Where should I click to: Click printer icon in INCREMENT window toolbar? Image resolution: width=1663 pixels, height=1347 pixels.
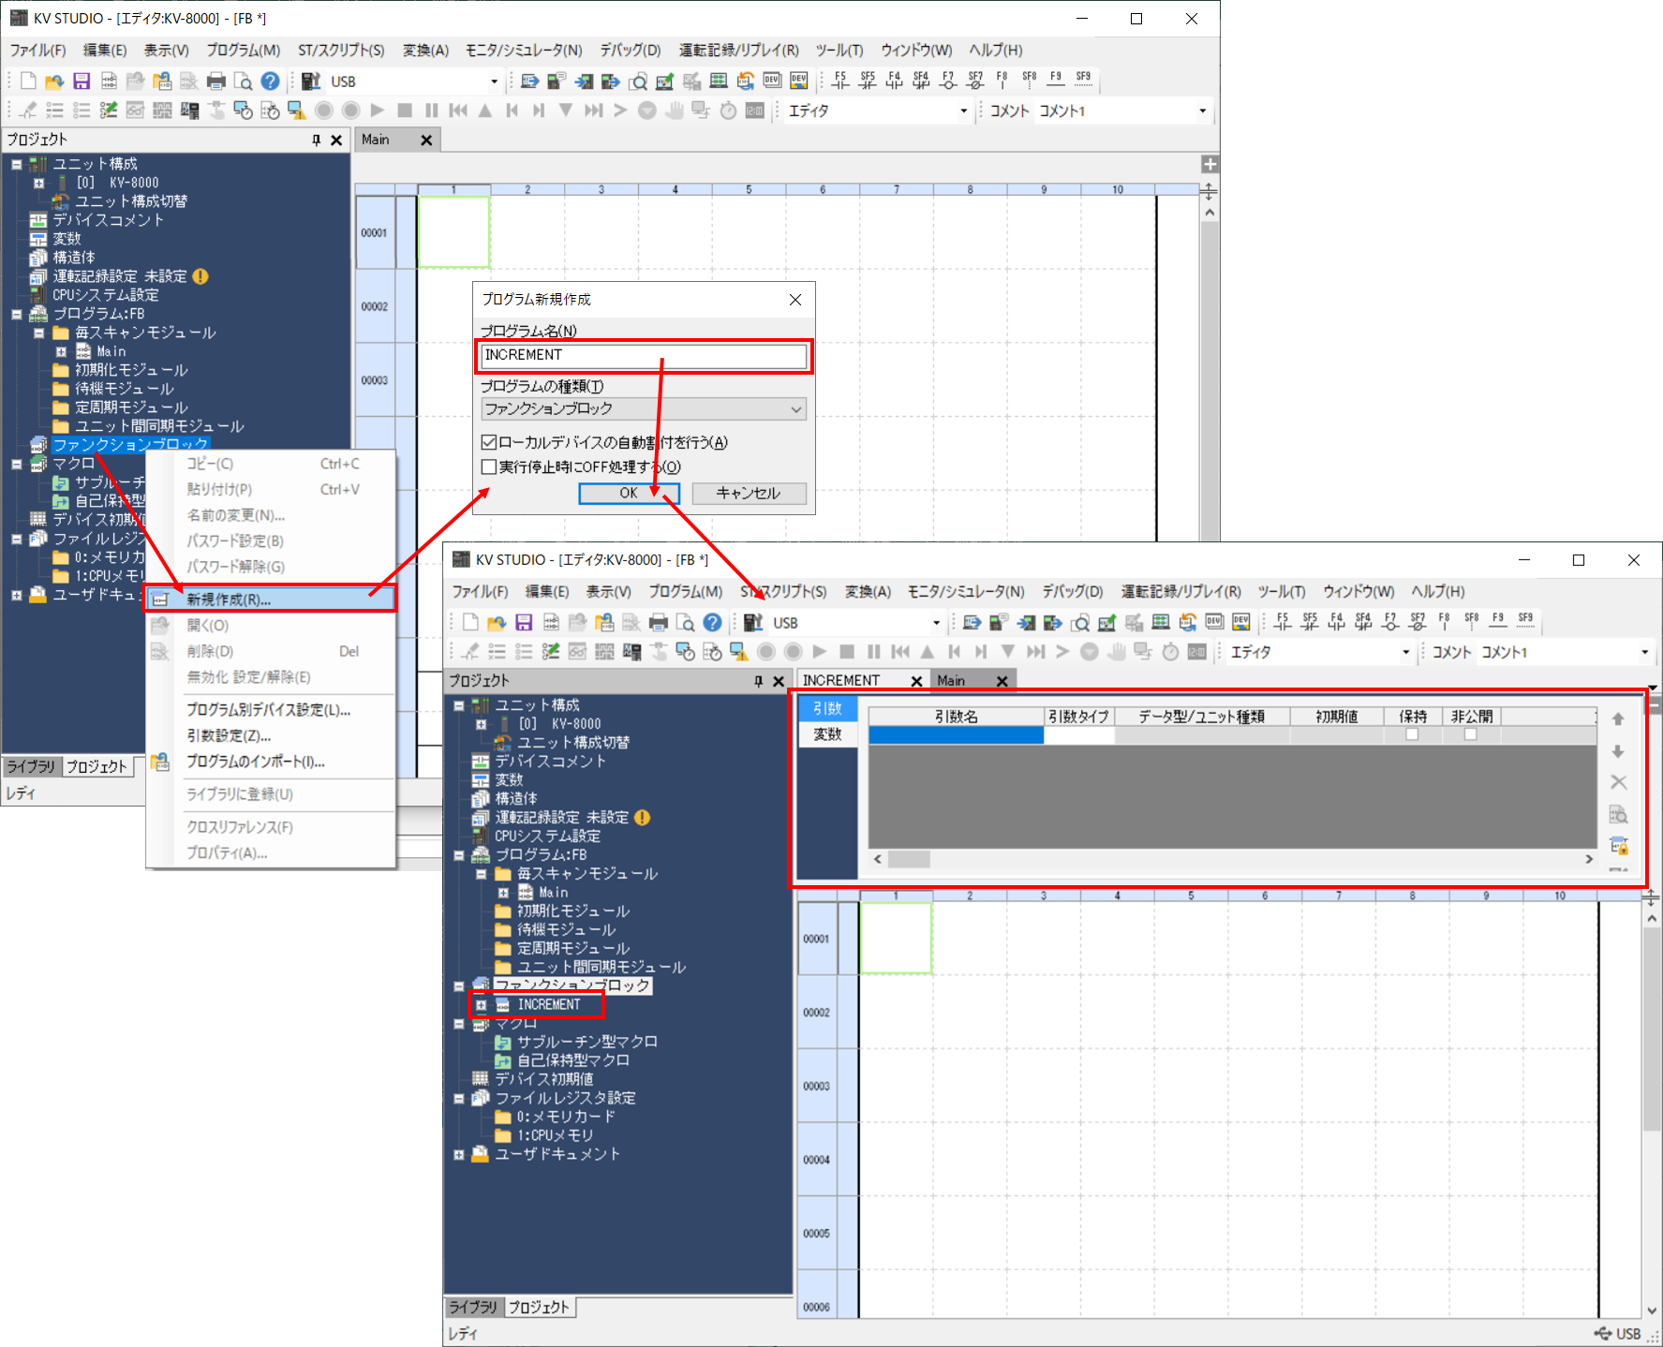[659, 623]
